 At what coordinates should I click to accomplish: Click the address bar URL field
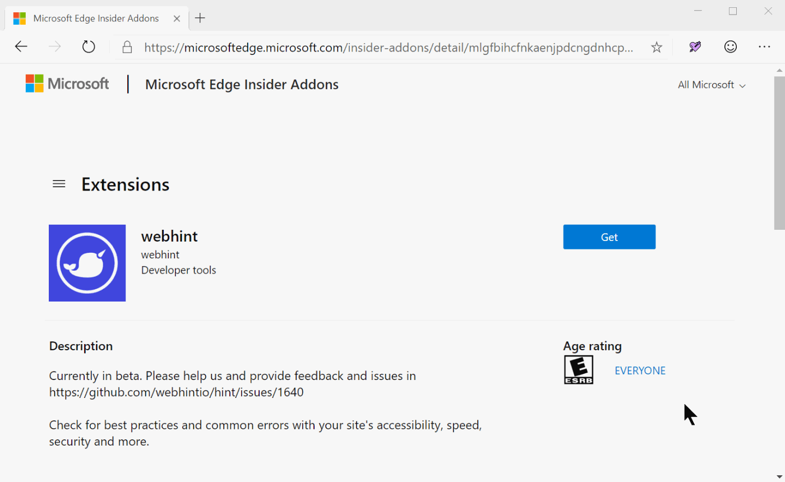tap(388, 48)
